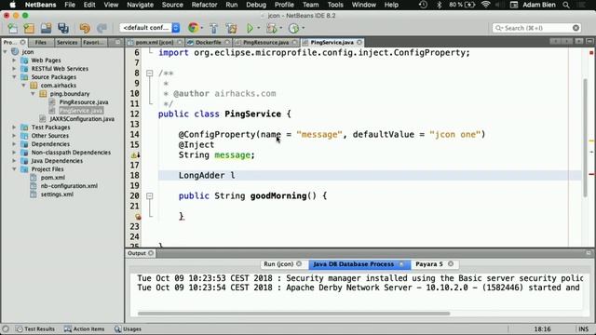Viewport: 596px width, 335px height.
Task: Collapse the Source Packages node
Action: 15,76
